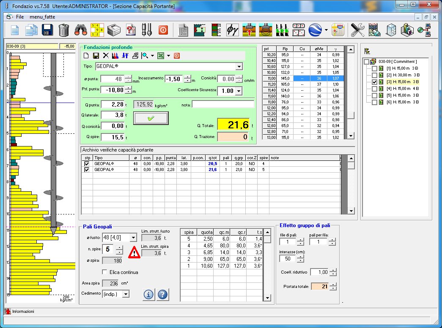442x328 pixels.
Task: Open the Coefficente Sicurezza dropdown
Action: click(239, 91)
